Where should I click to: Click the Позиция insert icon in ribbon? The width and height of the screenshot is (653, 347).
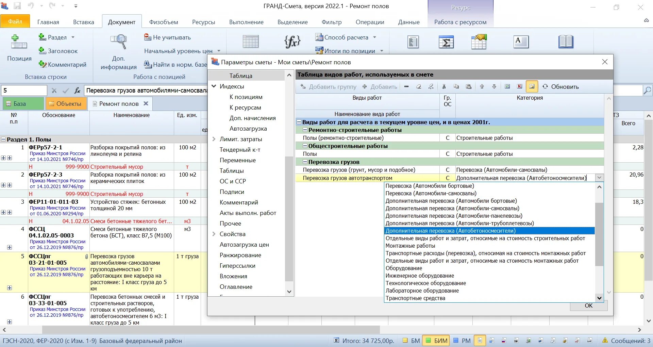pos(19,43)
